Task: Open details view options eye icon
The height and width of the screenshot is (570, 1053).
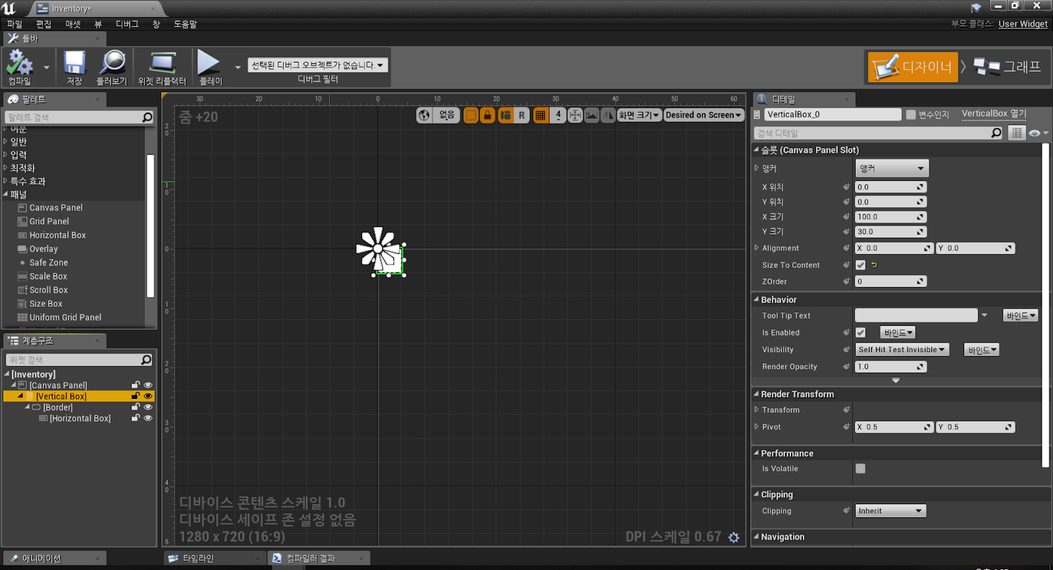Action: point(1035,133)
